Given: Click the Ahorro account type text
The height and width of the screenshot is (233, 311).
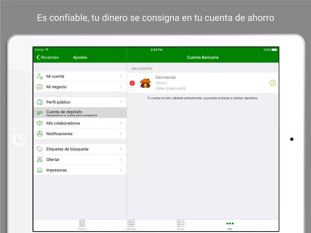Looking at the screenshot, I should pos(161,83).
